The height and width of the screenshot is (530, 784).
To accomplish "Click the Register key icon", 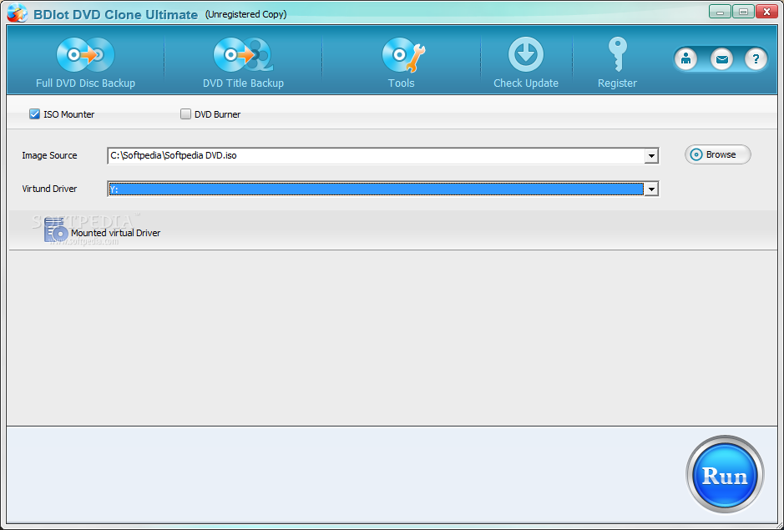I will (x=617, y=54).
